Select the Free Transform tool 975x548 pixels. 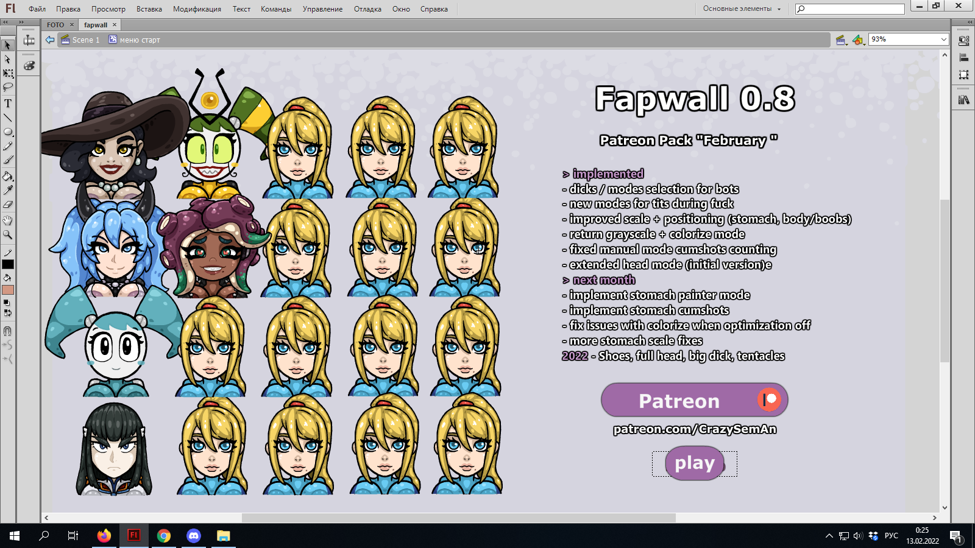coord(7,74)
